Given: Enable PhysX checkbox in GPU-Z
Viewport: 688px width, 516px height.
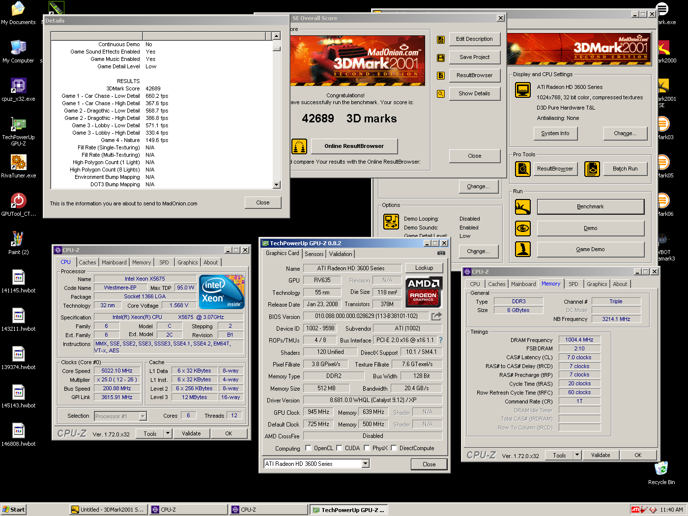Looking at the screenshot, I should point(367,448).
